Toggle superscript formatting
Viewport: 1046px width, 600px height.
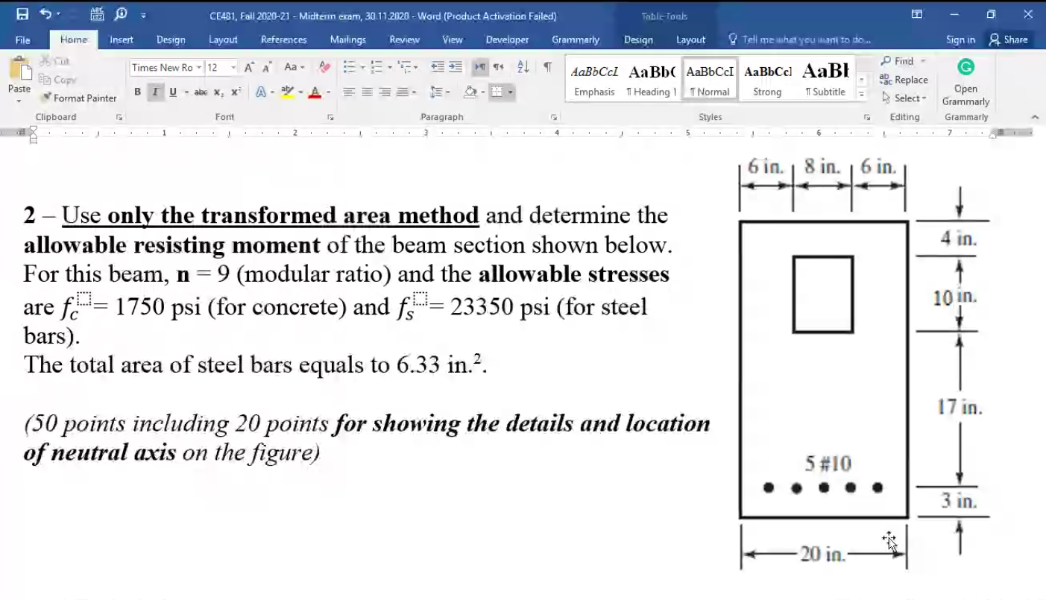tap(234, 92)
